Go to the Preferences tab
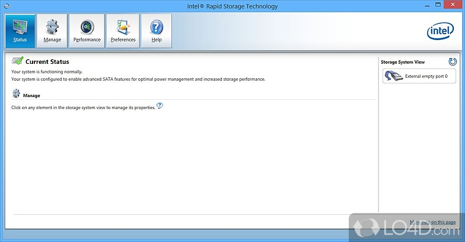465x242 pixels. (123, 31)
